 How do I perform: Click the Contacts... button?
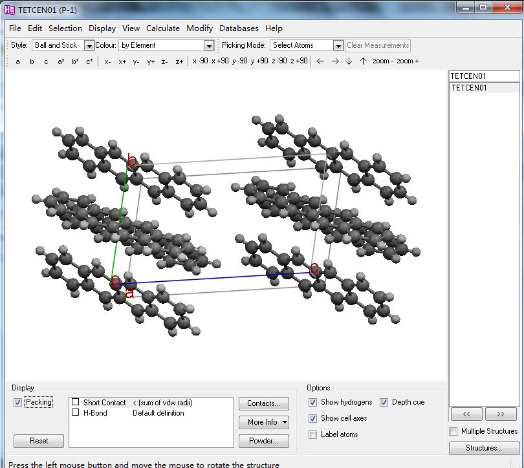(x=263, y=403)
